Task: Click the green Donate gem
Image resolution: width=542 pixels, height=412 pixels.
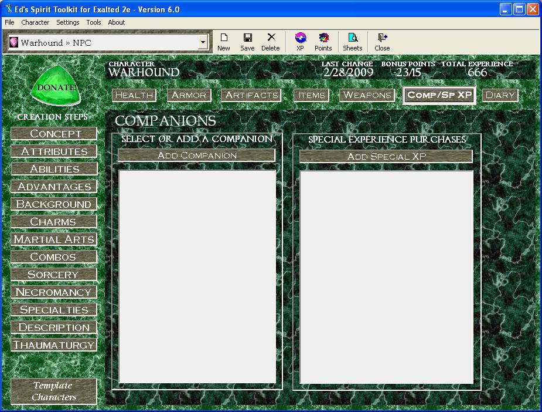Action: click(x=56, y=87)
